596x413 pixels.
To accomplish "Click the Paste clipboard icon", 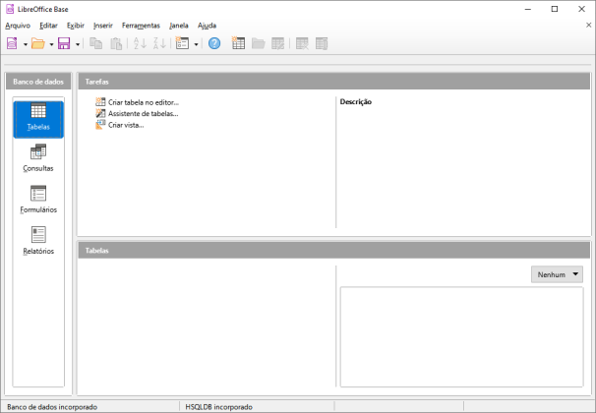I will click(116, 43).
